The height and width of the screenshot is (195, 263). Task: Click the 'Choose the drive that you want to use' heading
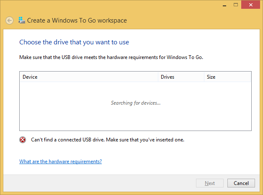(x=74, y=42)
